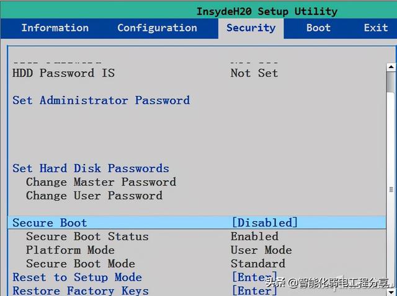
Task: Toggle the Secure Boot [Disabled] value
Action: click(264, 223)
